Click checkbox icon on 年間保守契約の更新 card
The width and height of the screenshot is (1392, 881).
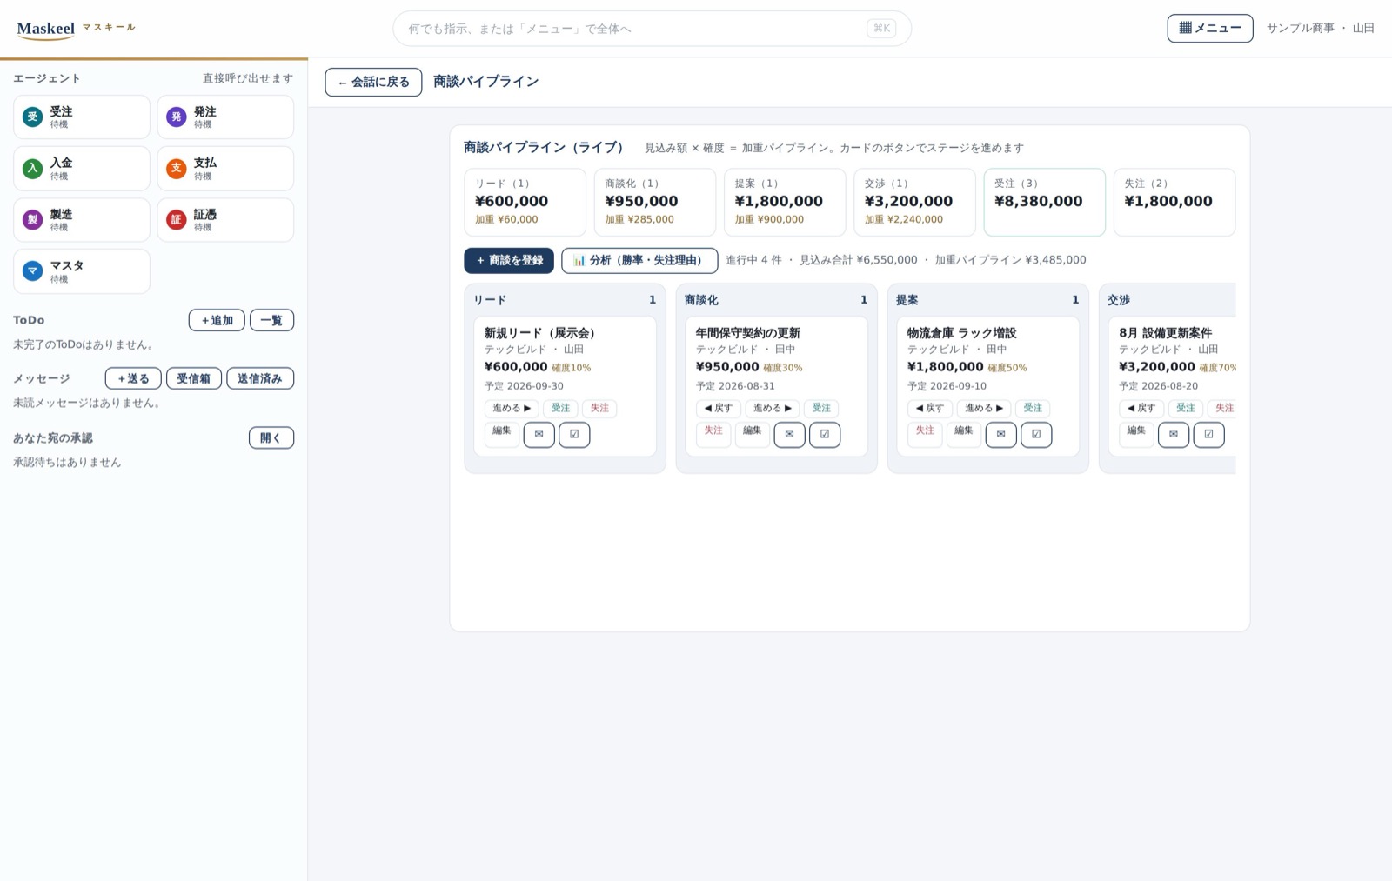[825, 435]
